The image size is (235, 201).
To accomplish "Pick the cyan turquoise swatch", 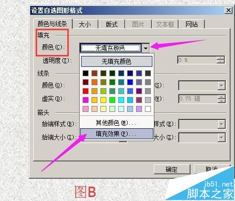I will 121,100.
